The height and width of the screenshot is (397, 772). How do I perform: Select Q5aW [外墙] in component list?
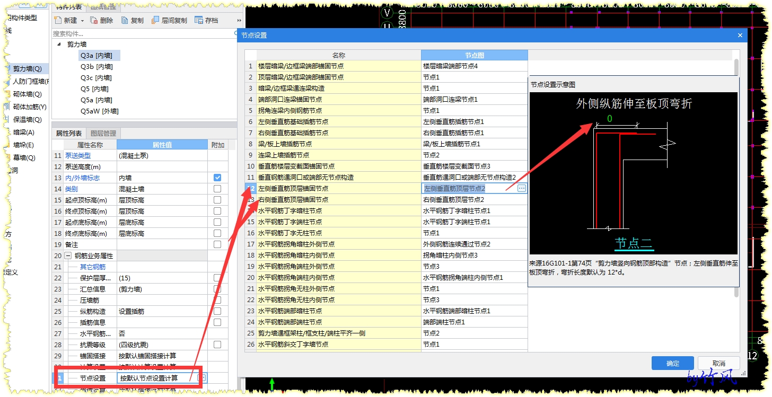(x=99, y=111)
